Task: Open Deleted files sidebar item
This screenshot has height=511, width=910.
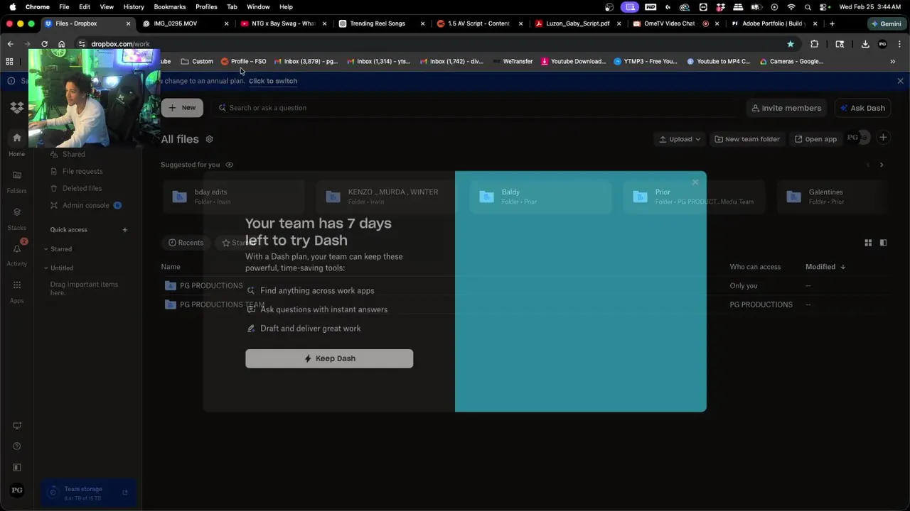Action: point(81,188)
